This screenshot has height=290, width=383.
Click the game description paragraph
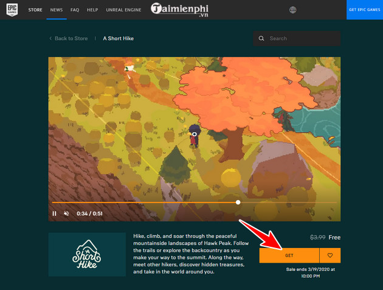click(191, 254)
